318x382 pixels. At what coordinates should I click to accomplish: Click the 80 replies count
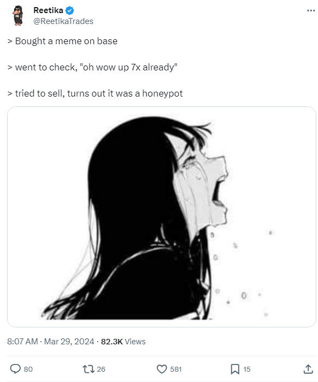point(28,369)
